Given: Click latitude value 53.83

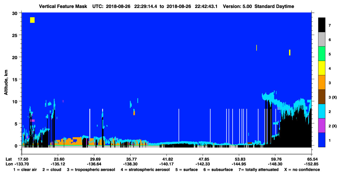Looking at the screenshot, I should click(239, 159).
